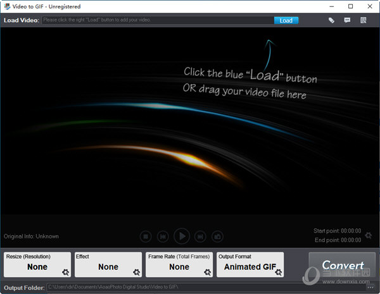The height and width of the screenshot is (294, 380).
Task: Open start/end point settings gear
Action: coord(369,235)
